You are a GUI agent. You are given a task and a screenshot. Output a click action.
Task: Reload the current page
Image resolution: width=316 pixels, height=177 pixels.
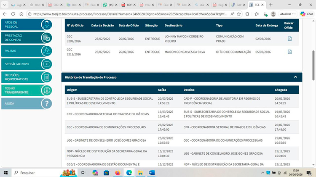13,14
